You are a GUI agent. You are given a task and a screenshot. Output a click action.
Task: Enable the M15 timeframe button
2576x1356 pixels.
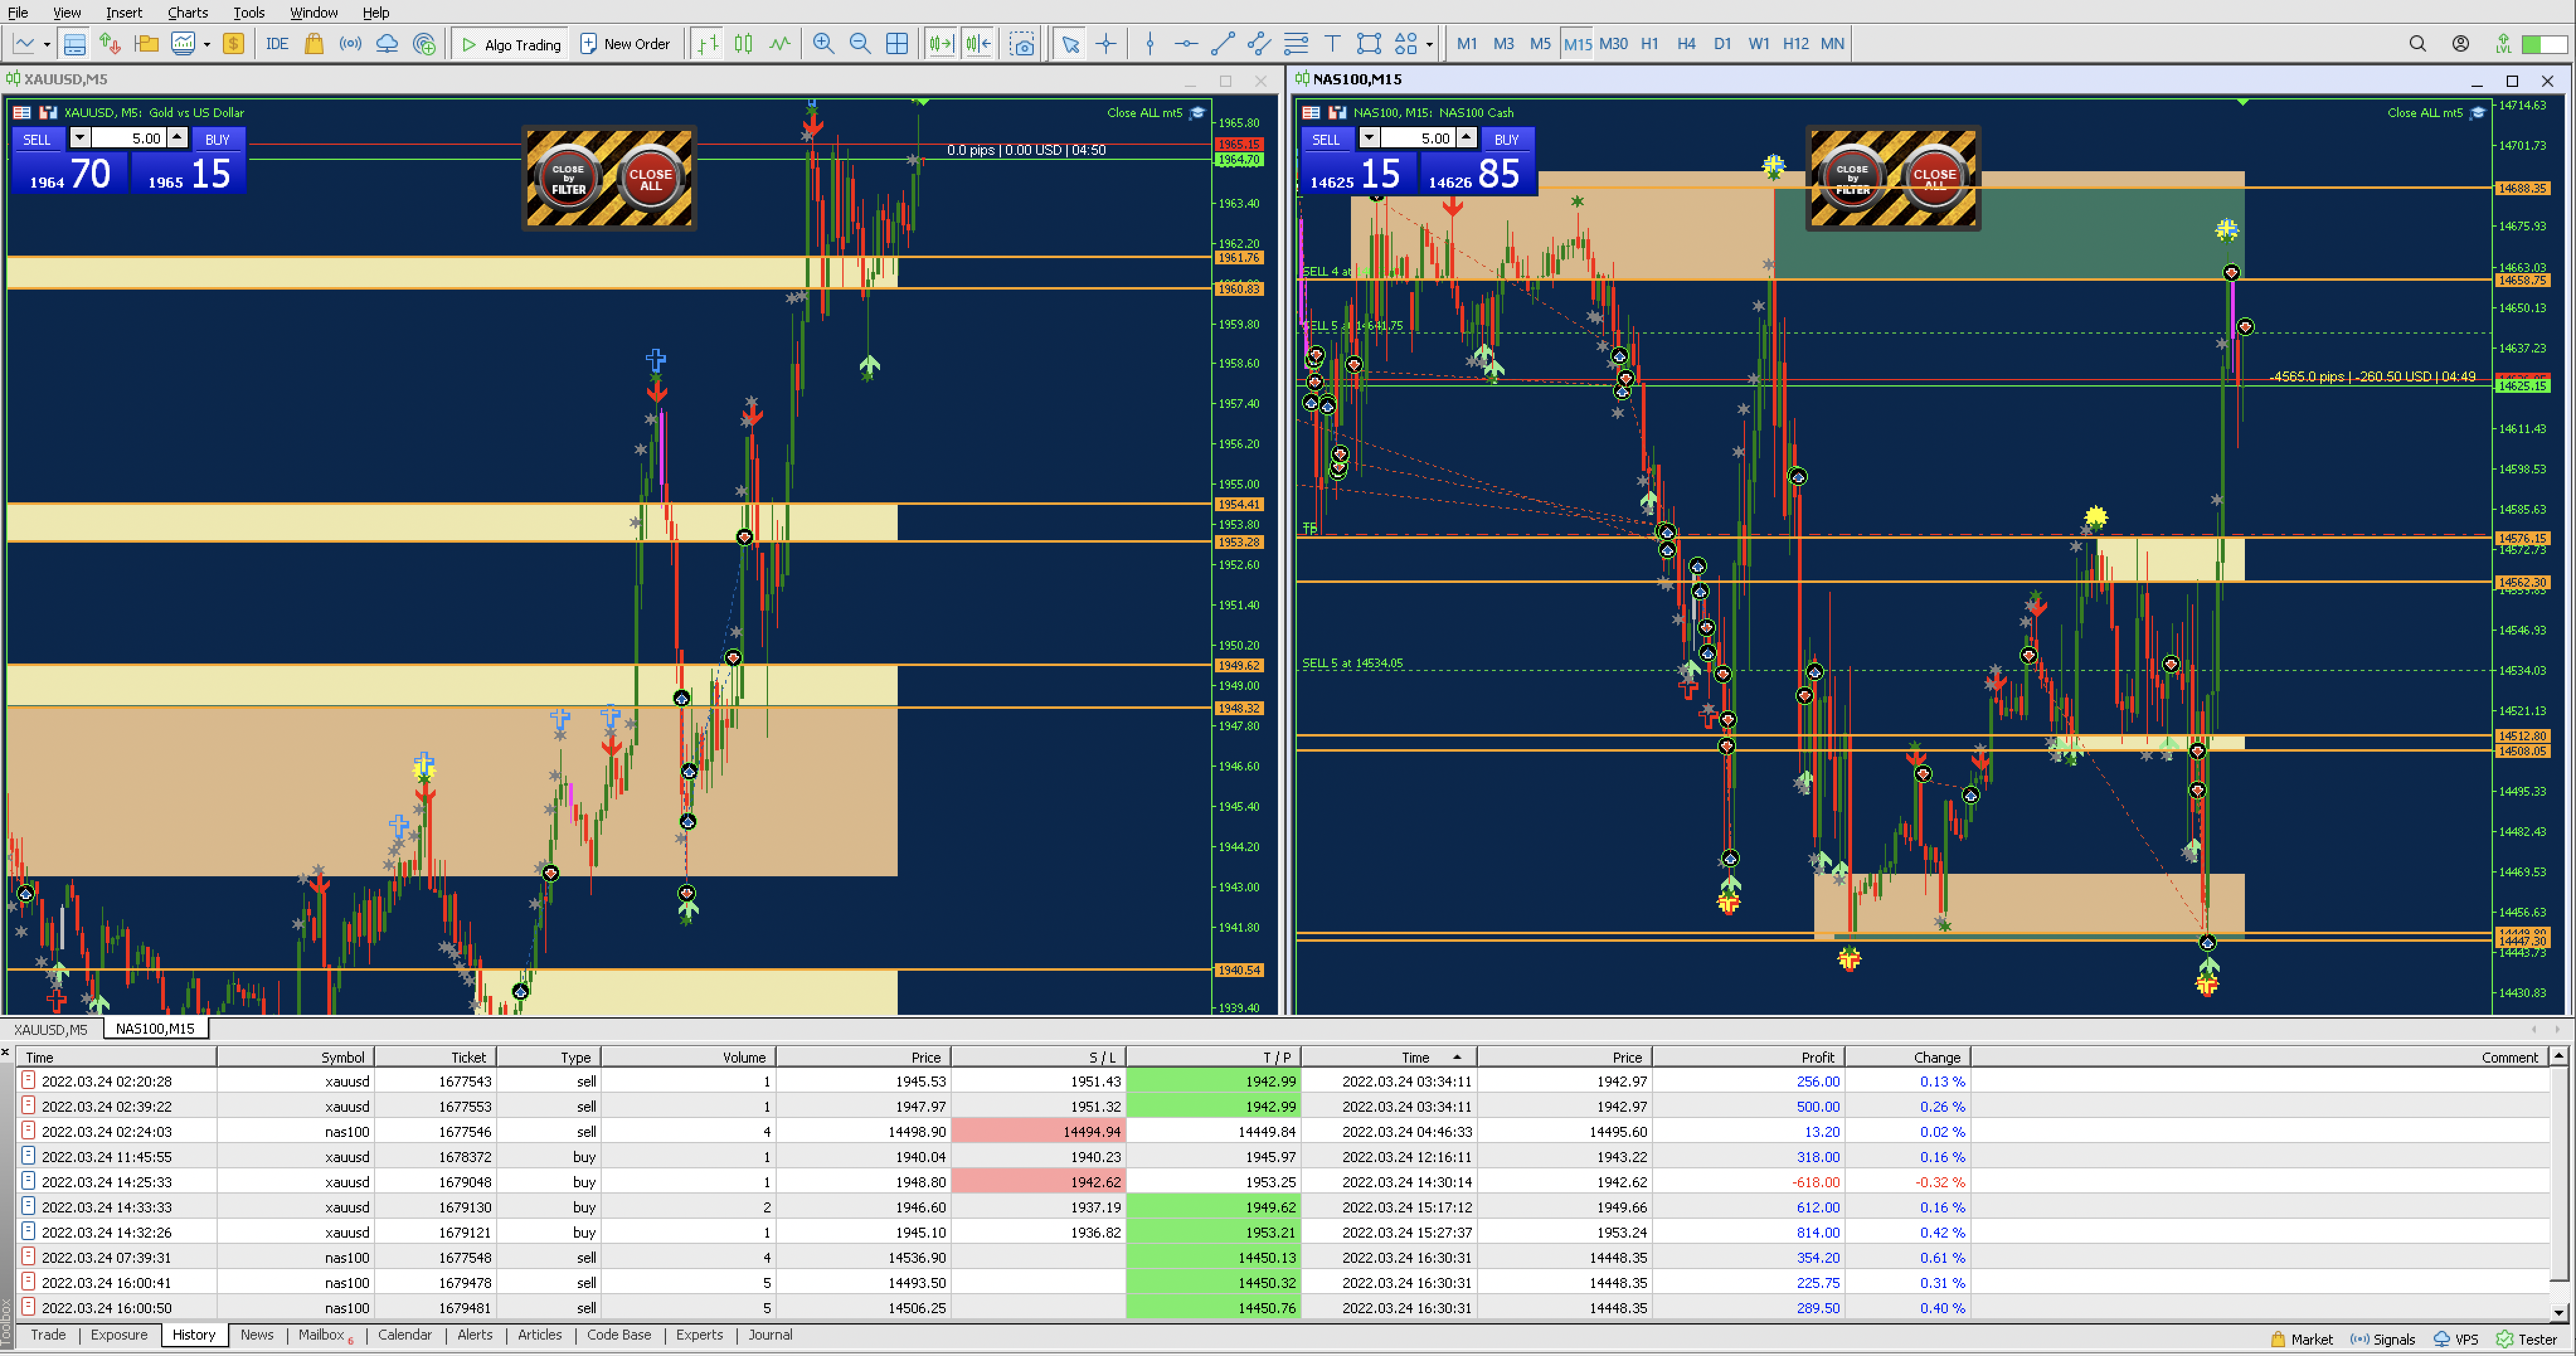(1577, 44)
